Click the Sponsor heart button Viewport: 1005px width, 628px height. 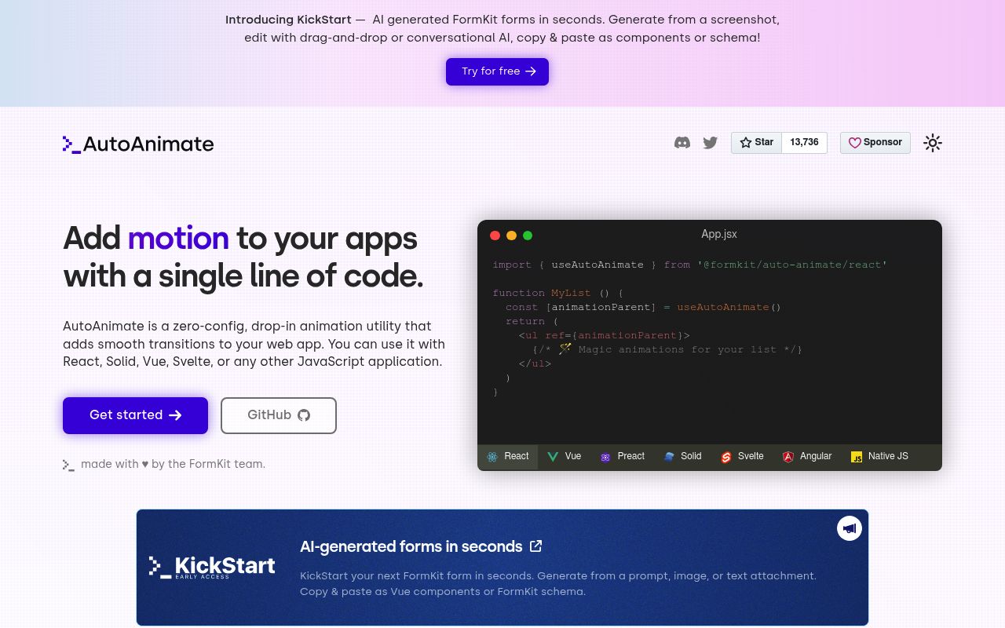pos(875,143)
